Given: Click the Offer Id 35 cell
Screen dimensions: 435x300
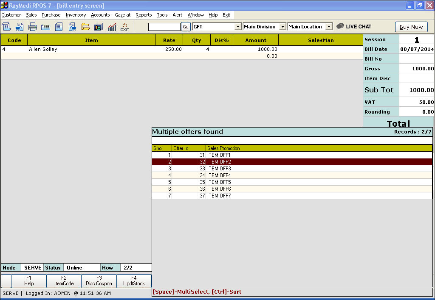Looking at the screenshot, I should point(189,182).
